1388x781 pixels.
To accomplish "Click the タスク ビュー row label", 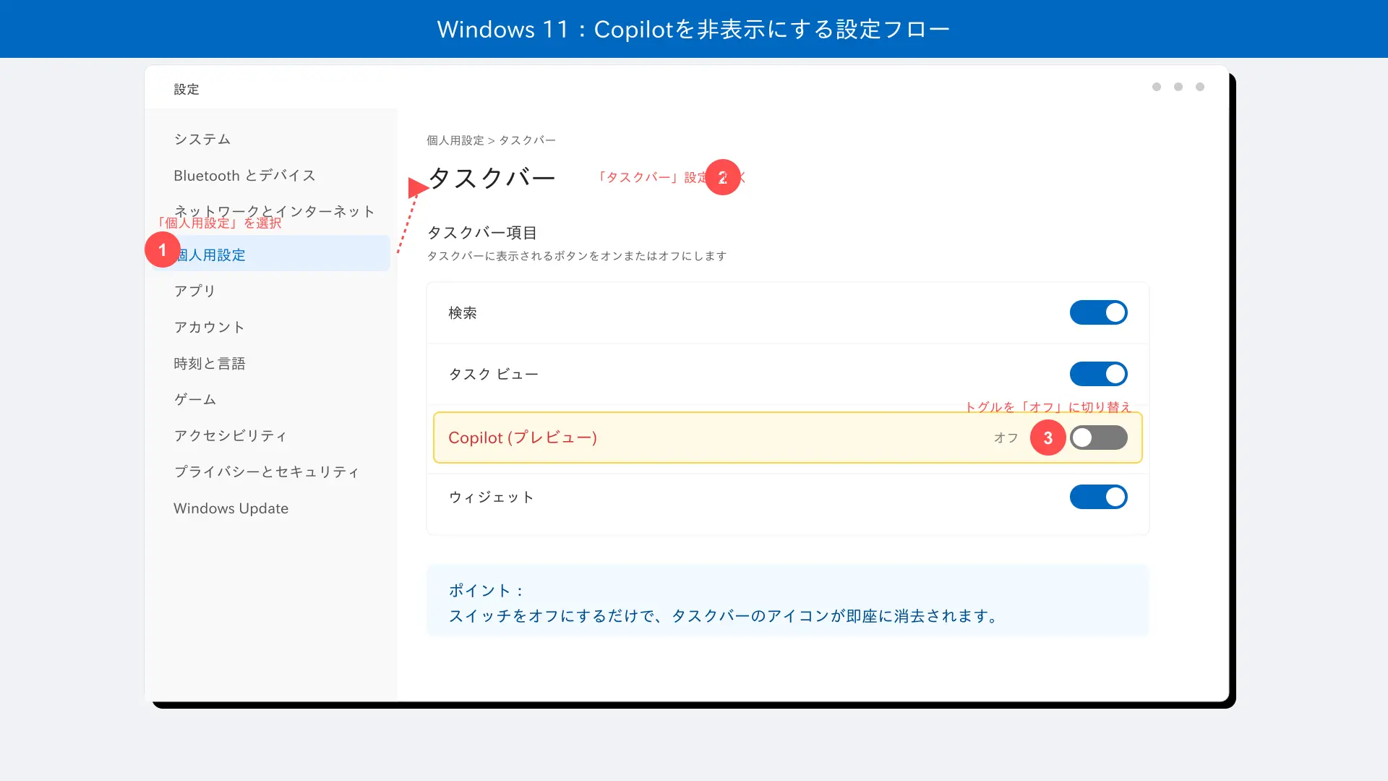I will 494,374.
